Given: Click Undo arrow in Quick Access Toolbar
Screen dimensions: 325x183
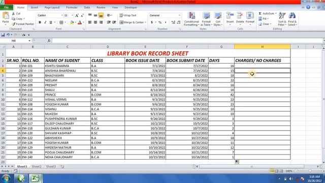Looking at the screenshot, I should click(8, 35).
